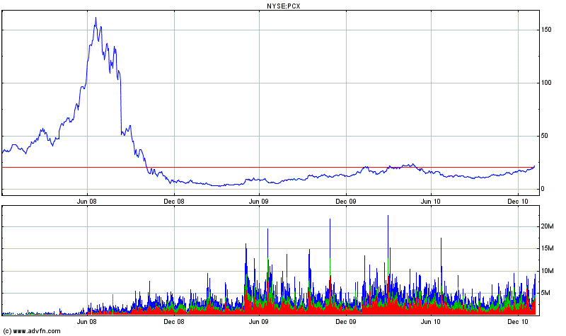
Task: Click the 15M label on volume axis
Action: click(546, 248)
